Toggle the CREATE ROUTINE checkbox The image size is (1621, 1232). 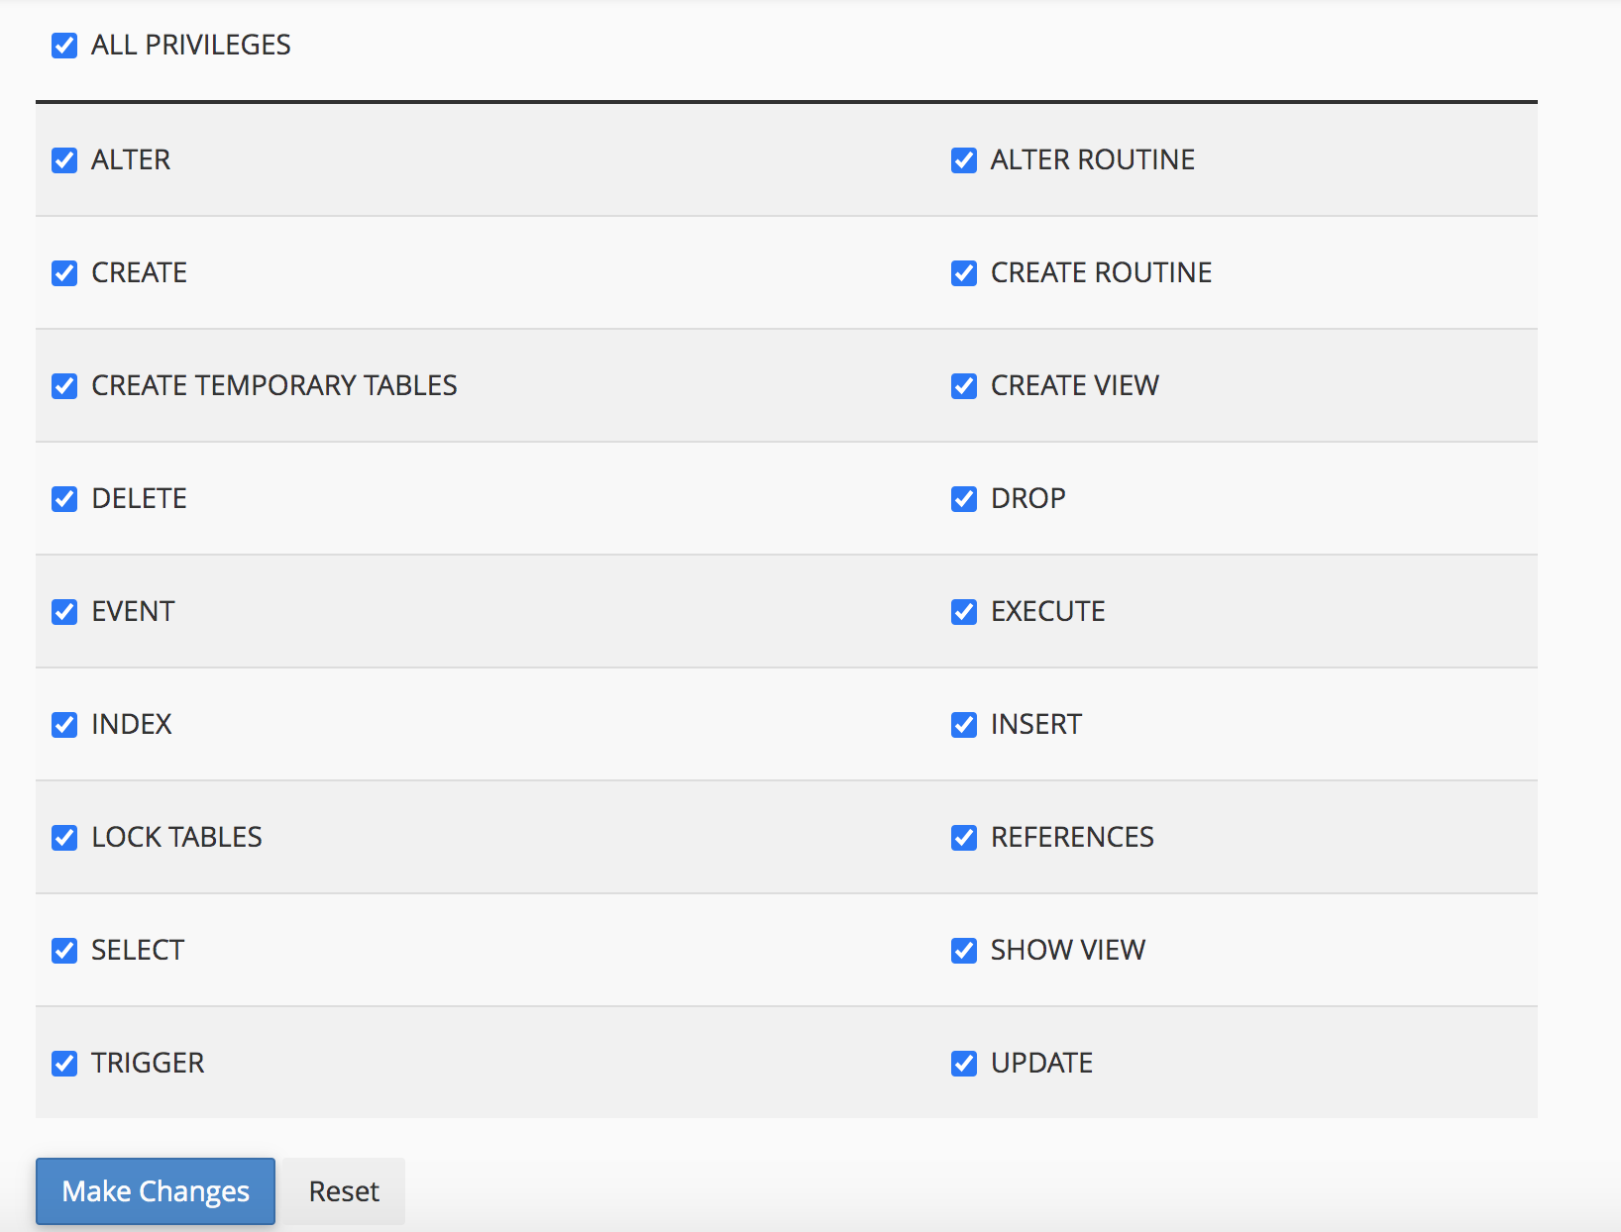pos(964,273)
